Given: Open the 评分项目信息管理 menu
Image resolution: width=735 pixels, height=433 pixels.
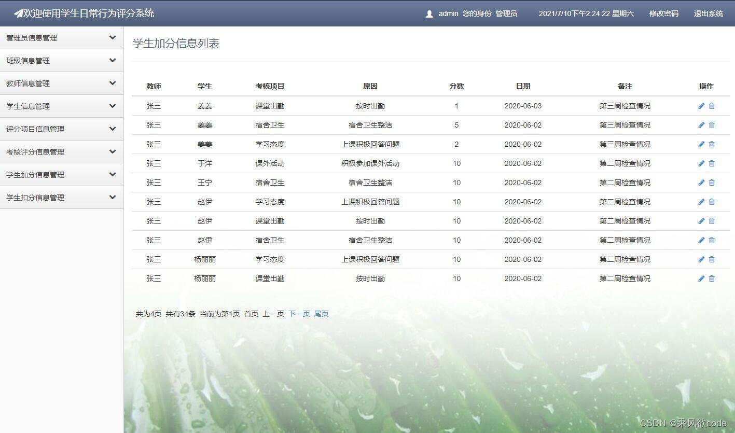Looking at the screenshot, I should [62, 129].
